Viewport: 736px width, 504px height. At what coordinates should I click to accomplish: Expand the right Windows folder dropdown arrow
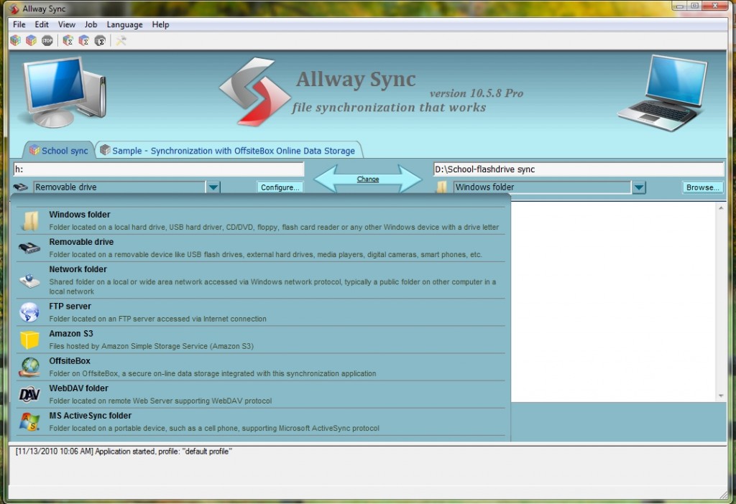(638, 187)
